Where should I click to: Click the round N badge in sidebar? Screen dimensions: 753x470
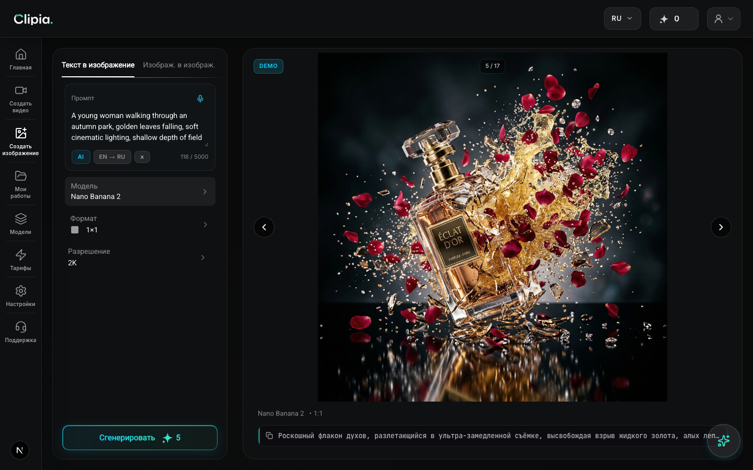pos(20,450)
